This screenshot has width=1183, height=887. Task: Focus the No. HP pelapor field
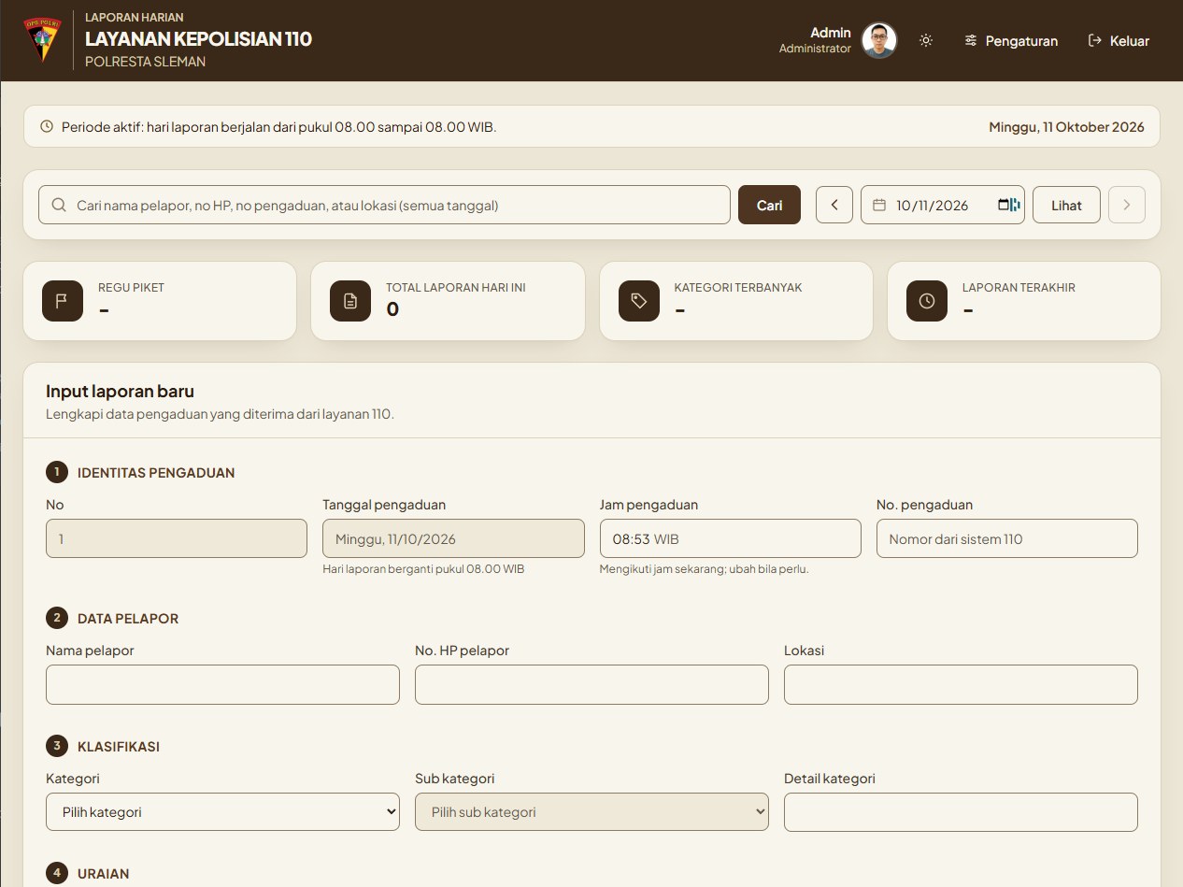[591, 684]
